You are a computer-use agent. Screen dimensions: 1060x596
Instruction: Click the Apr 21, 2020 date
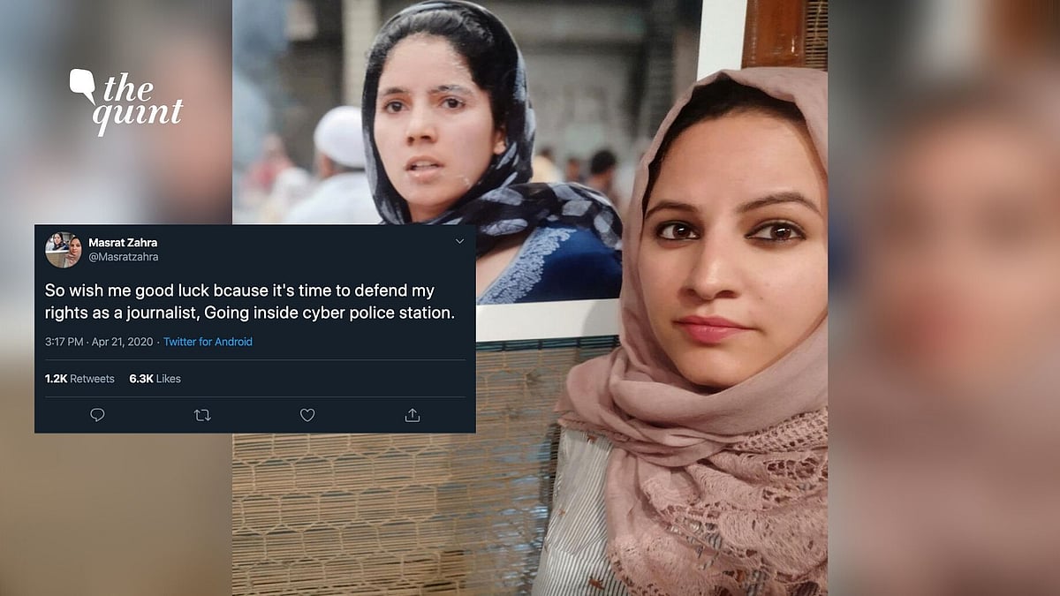click(123, 342)
